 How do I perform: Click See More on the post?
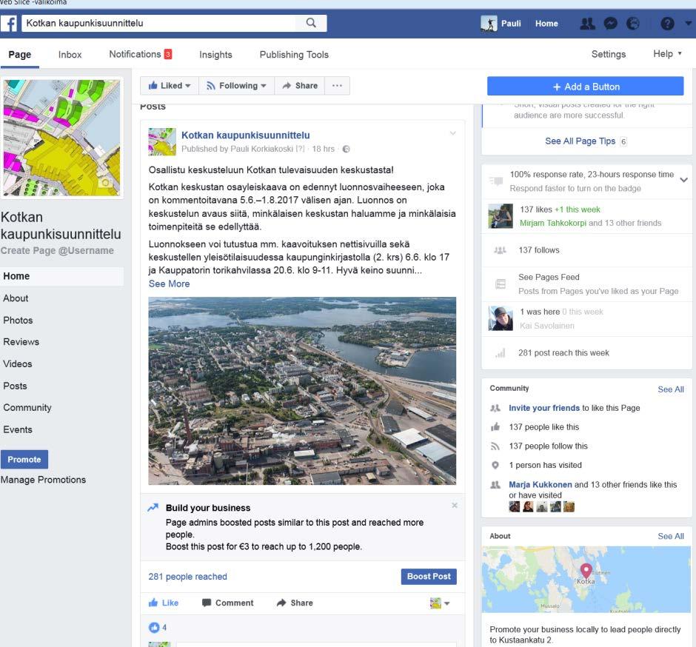coord(169,284)
